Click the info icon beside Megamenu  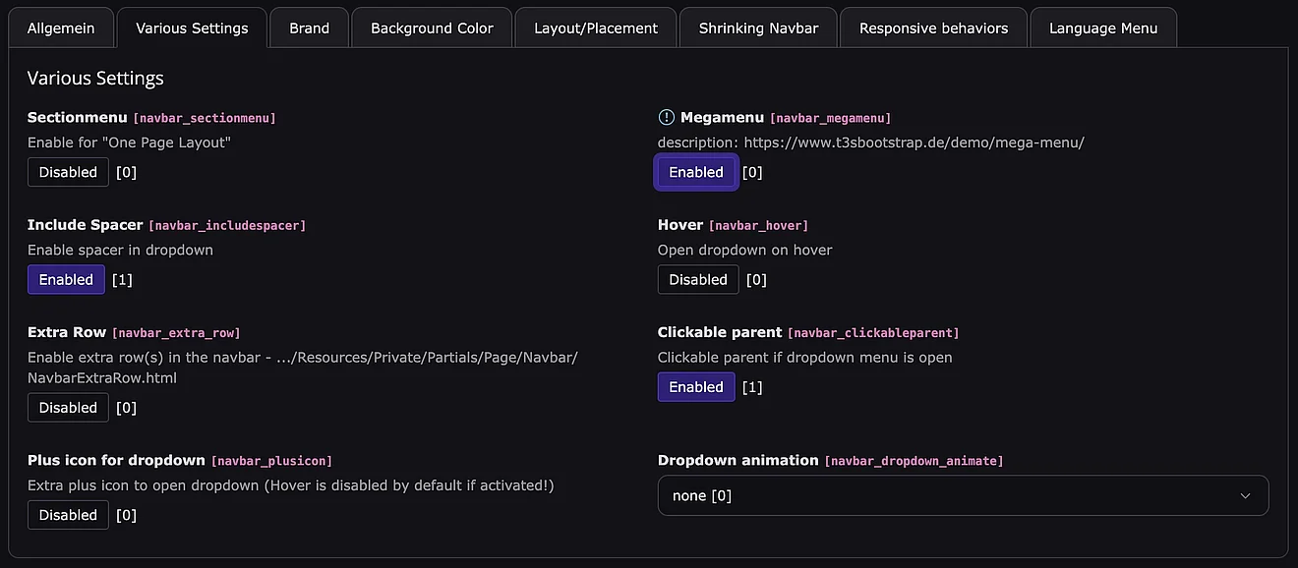tap(667, 118)
